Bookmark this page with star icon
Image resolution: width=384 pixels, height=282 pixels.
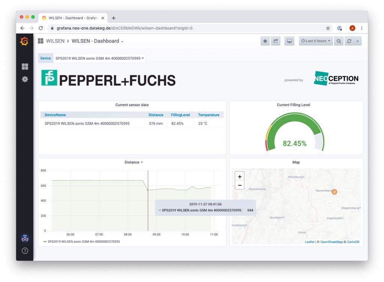[x=328, y=28]
